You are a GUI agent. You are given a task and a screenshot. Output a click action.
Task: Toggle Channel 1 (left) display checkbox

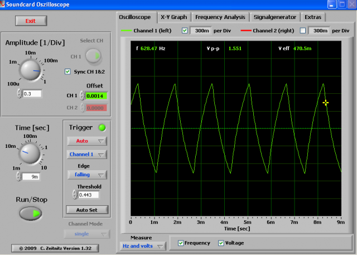185,31
